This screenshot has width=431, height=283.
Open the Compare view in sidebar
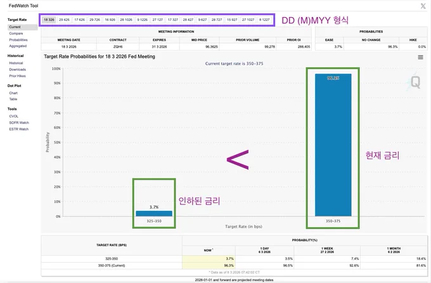[x=16, y=34]
